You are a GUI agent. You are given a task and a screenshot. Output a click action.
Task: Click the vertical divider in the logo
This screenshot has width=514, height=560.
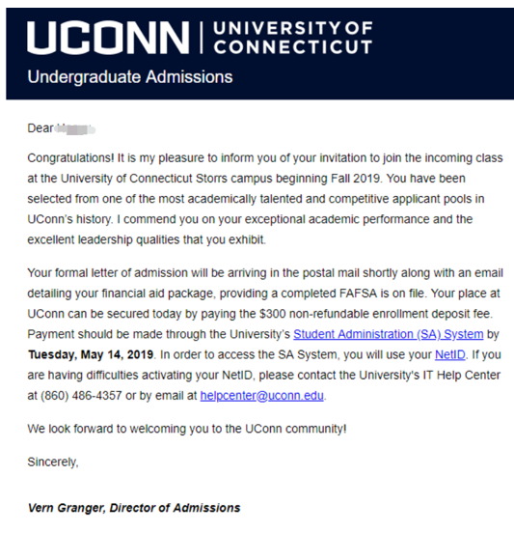pyautogui.click(x=202, y=38)
